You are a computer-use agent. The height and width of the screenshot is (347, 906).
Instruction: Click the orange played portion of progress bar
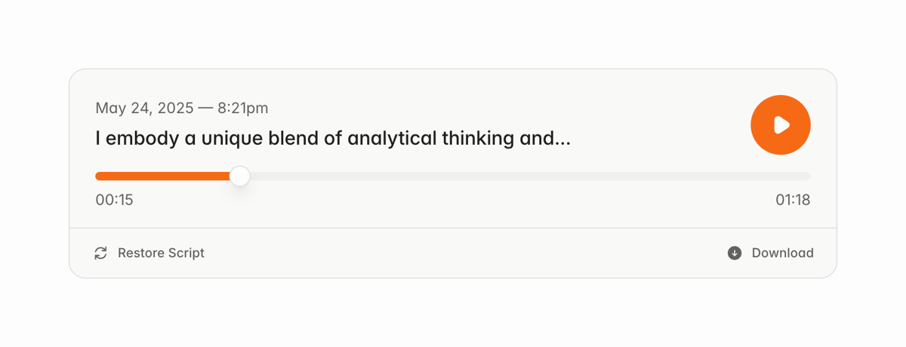pyautogui.click(x=162, y=177)
